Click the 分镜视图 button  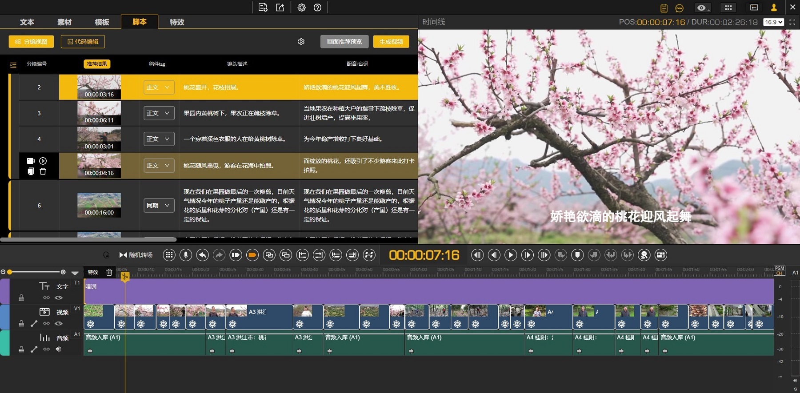(31, 41)
